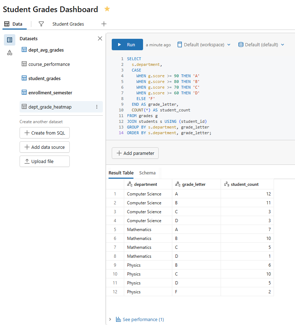The width and height of the screenshot is (295, 325).
Task: Switch to the Schema tab
Action: coord(147,173)
